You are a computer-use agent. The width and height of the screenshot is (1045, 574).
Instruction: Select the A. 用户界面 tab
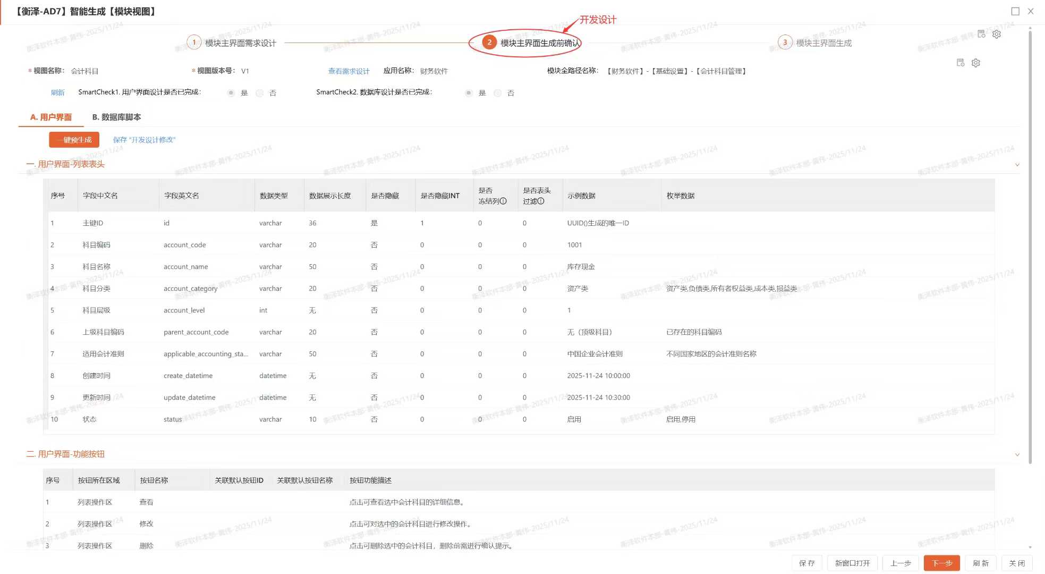click(x=51, y=117)
